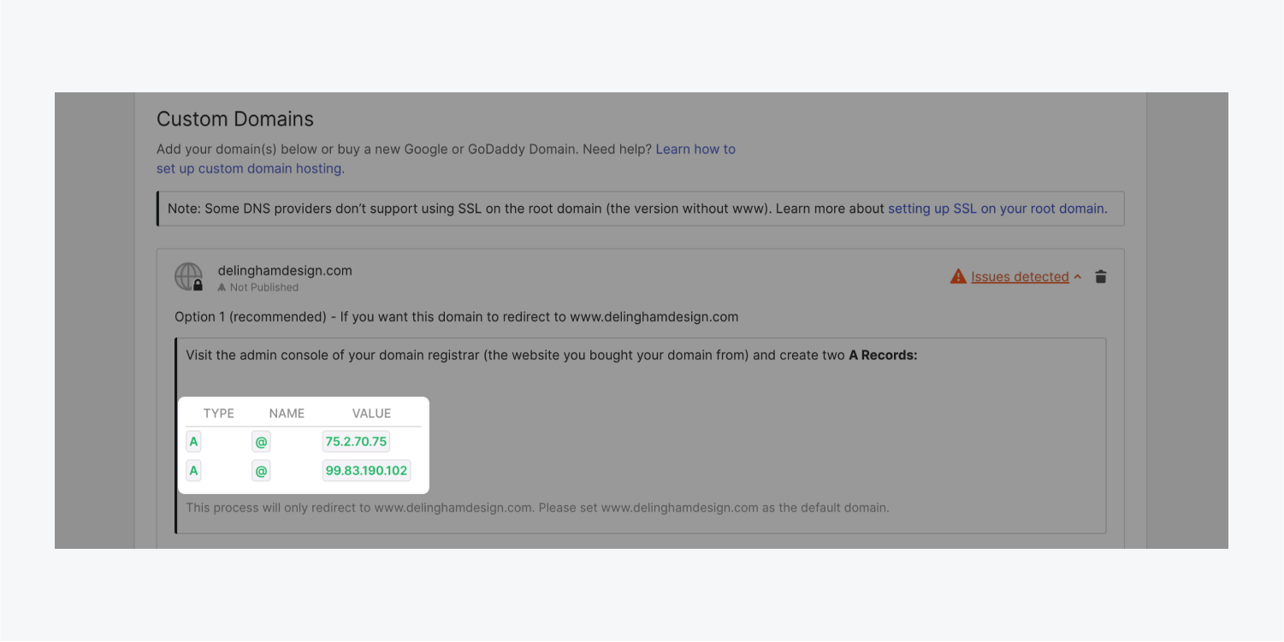This screenshot has height=642, width=1284.
Task: Copy the 99.83.190.102 A record value
Action: pos(366,470)
